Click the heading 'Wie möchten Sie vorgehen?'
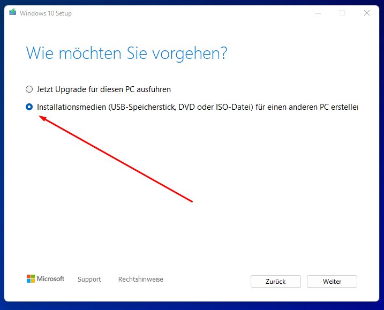Screen dimensions: 384x310 click(126, 53)
